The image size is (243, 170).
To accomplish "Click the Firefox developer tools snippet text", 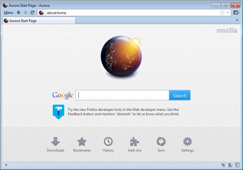I will pyautogui.click(x=124, y=112).
